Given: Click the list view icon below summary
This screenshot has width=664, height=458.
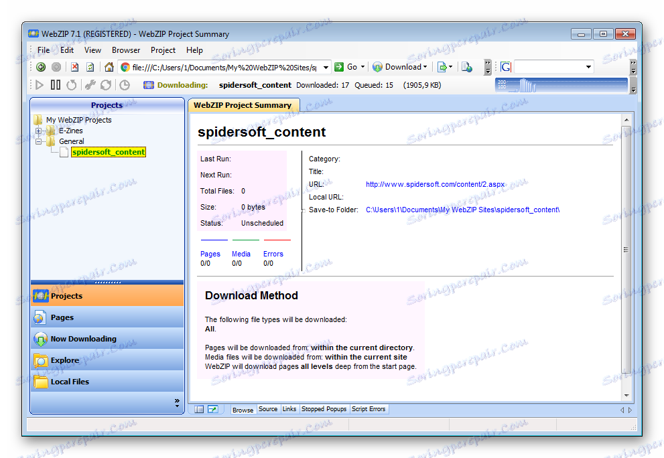Looking at the screenshot, I should pyautogui.click(x=199, y=409).
